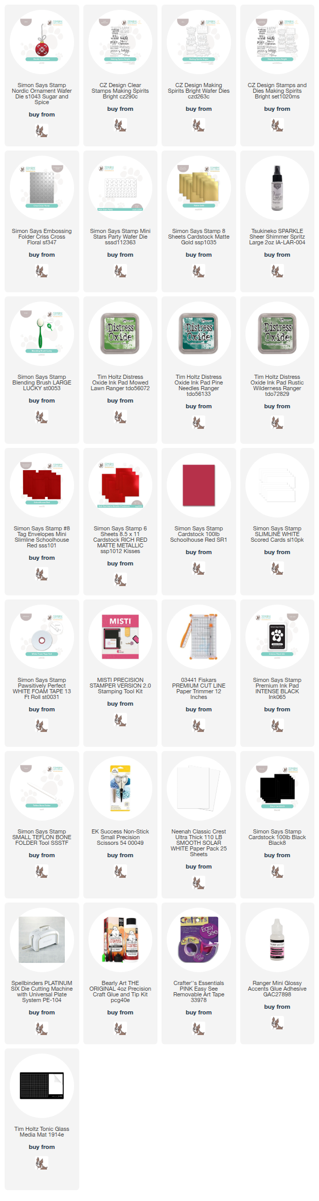Click store icon under Ranger Mini Glossy Accents
Screen dimensions: 319x1201
click(x=277, y=1023)
